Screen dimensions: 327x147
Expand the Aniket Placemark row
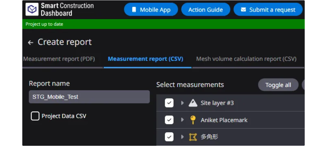point(183,120)
